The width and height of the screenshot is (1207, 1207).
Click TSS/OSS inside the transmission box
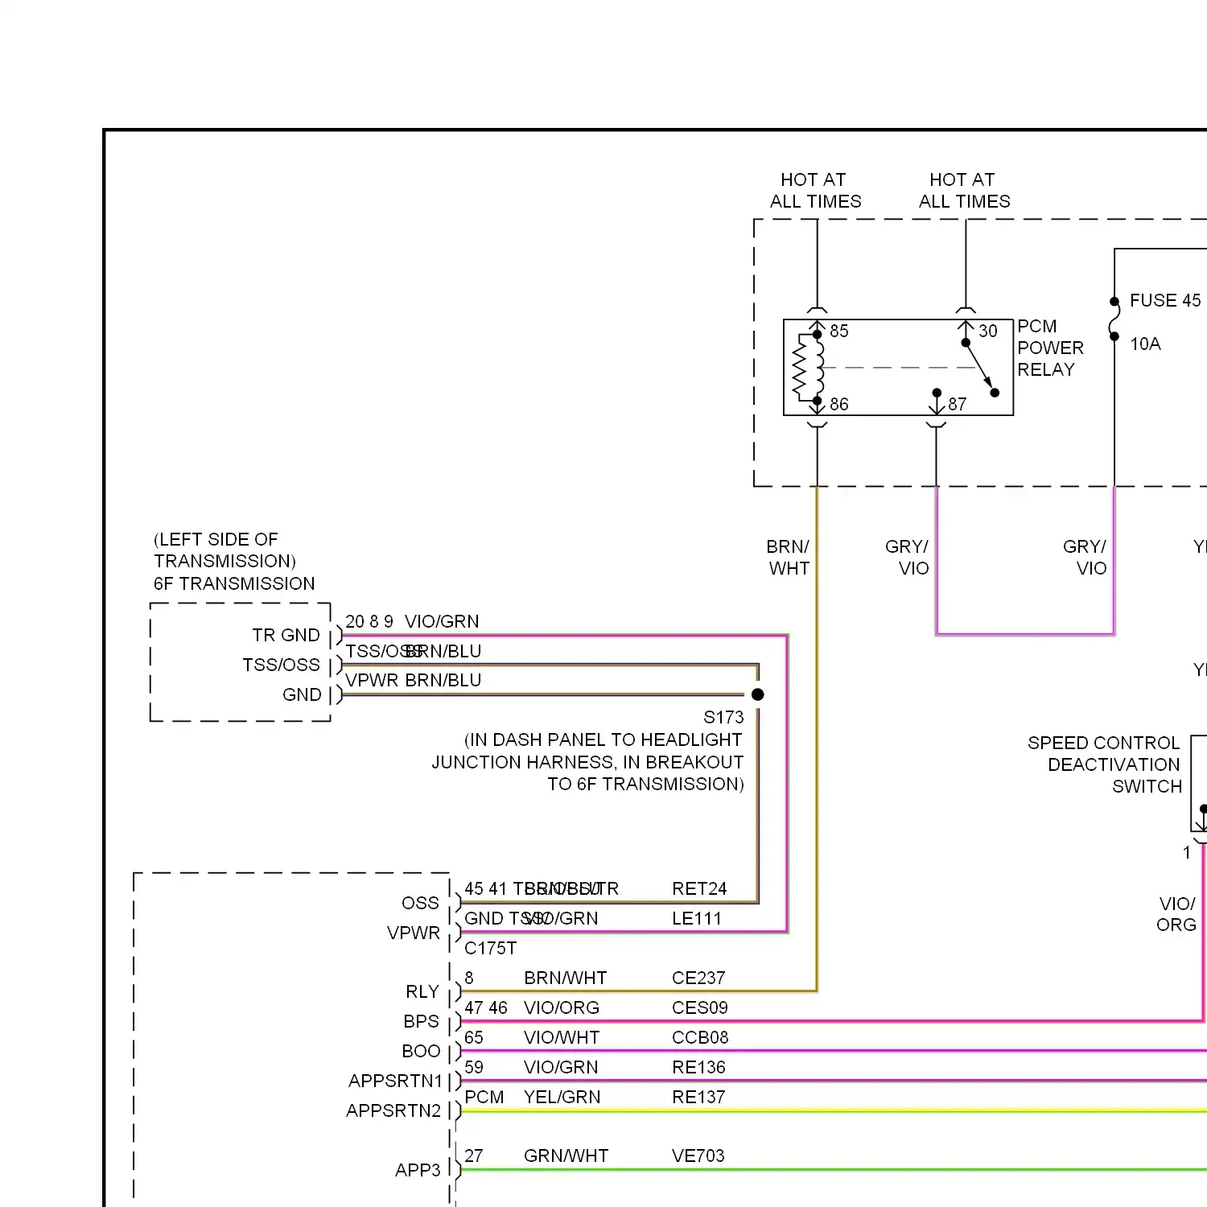click(281, 665)
